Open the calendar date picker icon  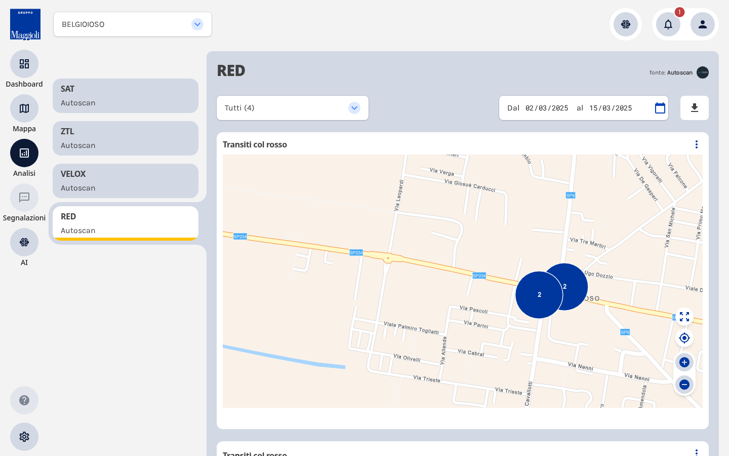660,108
